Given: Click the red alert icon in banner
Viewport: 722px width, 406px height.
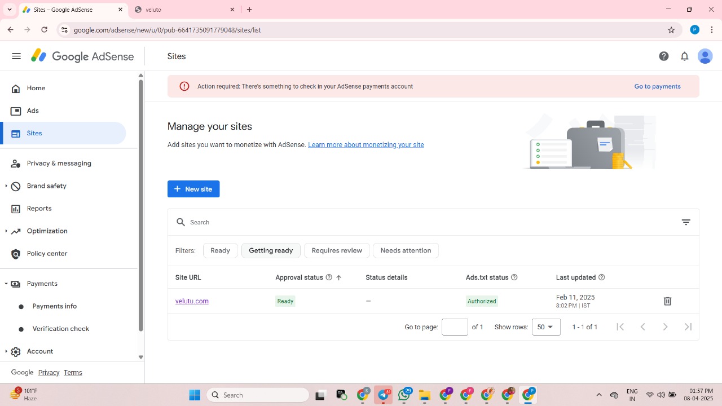Looking at the screenshot, I should point(184,86).
